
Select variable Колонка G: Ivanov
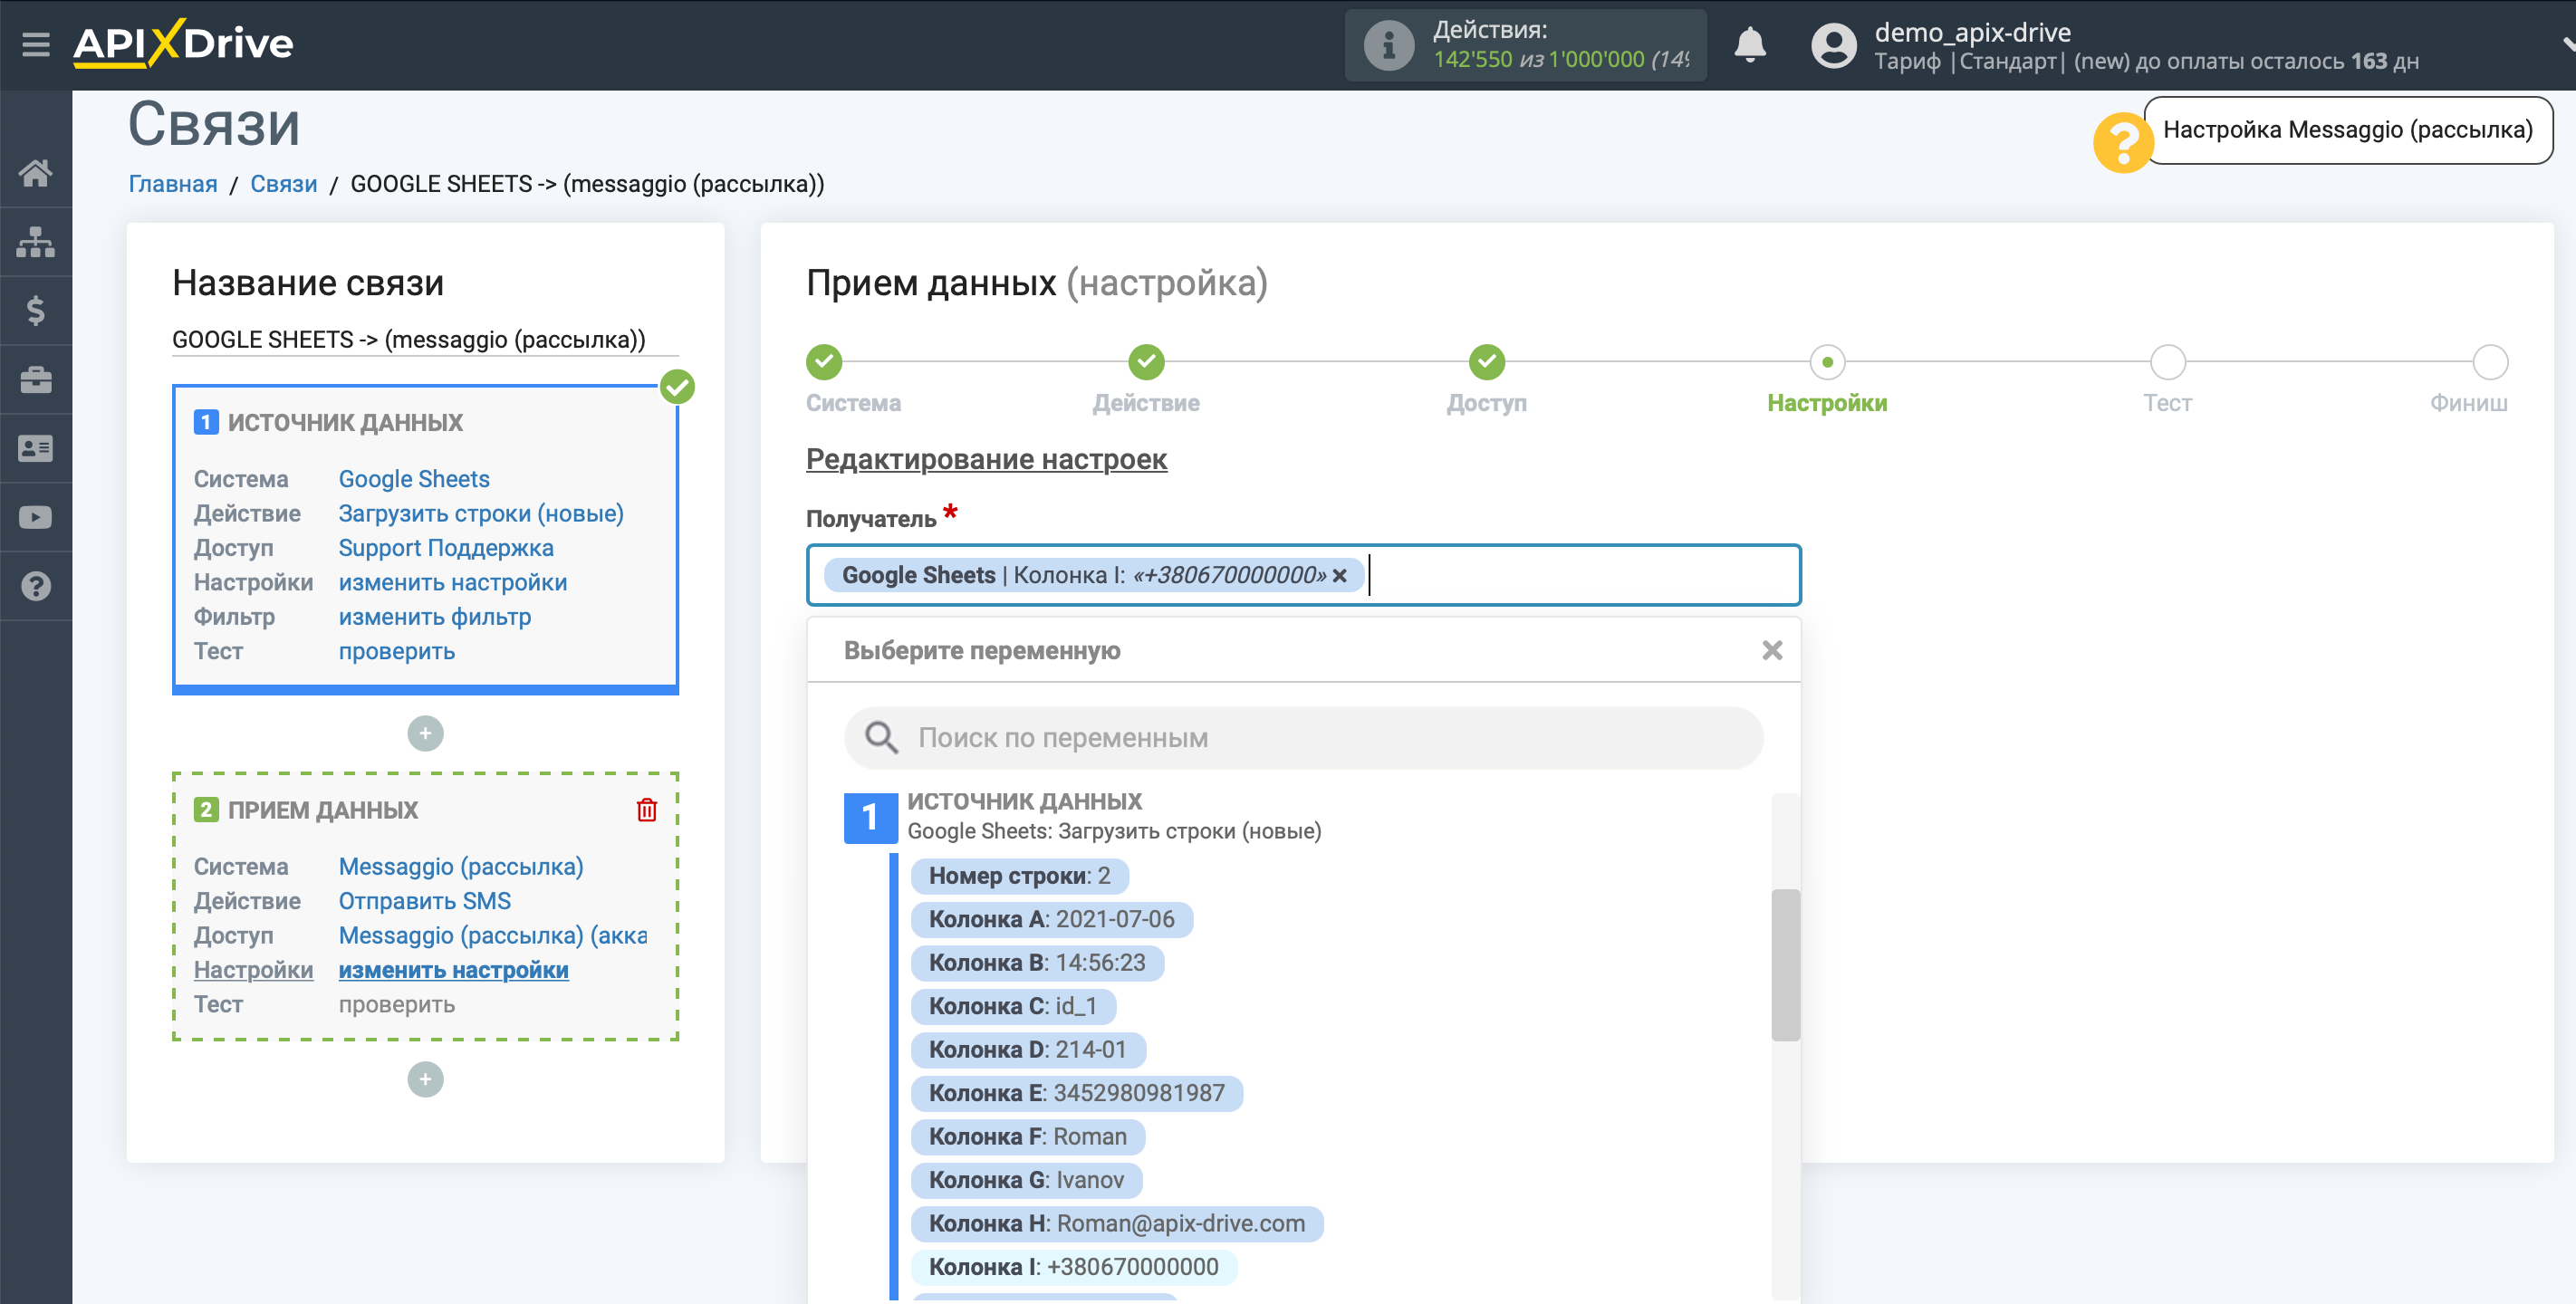pyautogui.click(x=1026, y=1180)
